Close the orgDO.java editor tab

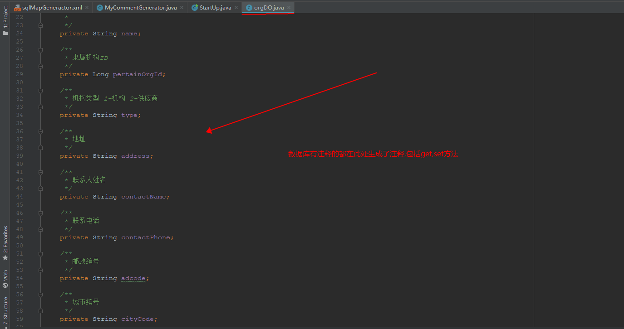click(289, 7)
